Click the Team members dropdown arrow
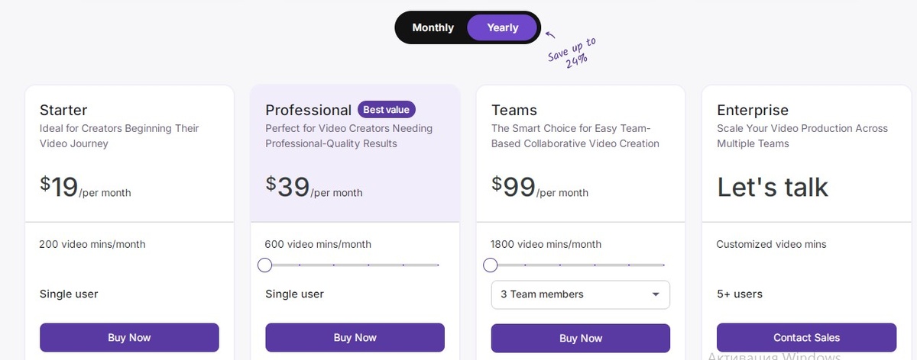This screenshot has height=360, width=917. (656, 294)
